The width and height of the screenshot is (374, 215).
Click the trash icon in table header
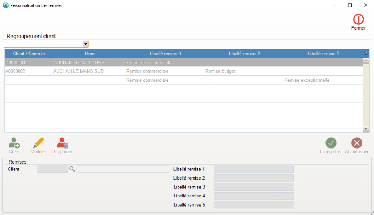coord(366,53)
